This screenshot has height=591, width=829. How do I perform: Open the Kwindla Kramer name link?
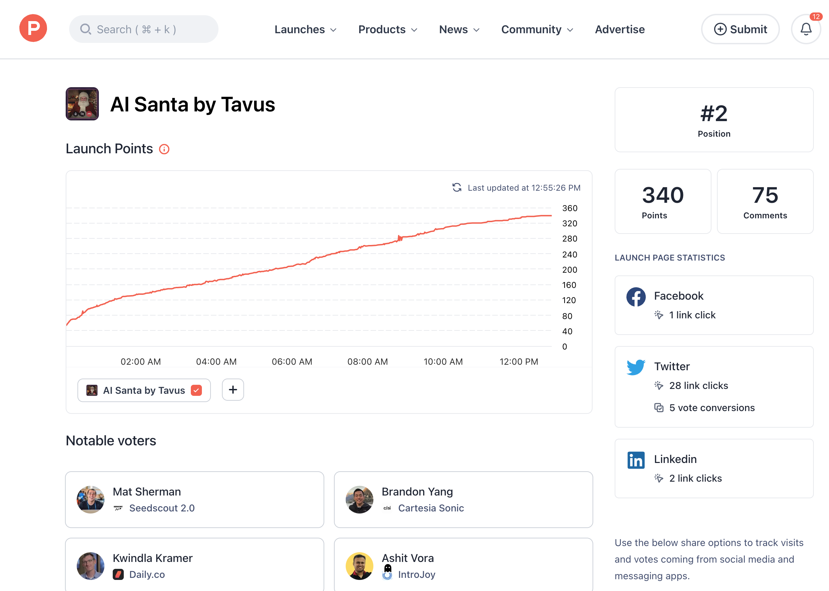click(x=153, y=558)
